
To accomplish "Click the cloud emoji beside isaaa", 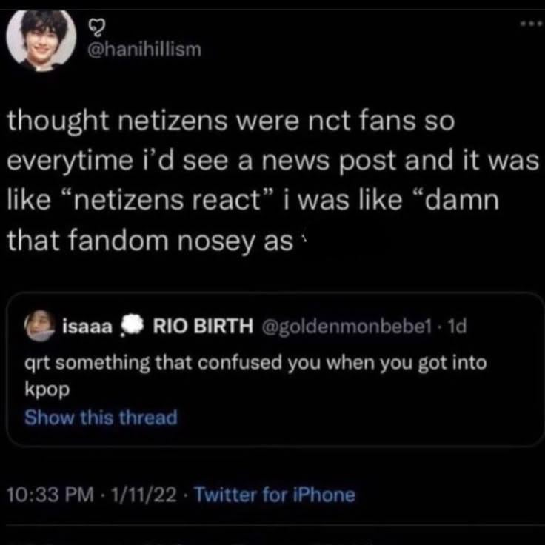I will click(x=134, y=326).
